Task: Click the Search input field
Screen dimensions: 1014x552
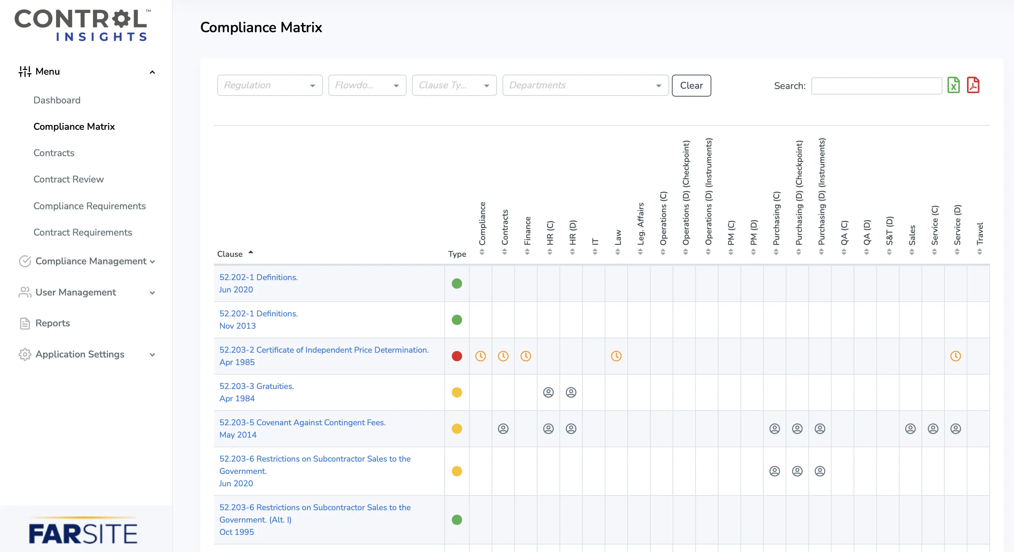Action: tap(875, 85)
